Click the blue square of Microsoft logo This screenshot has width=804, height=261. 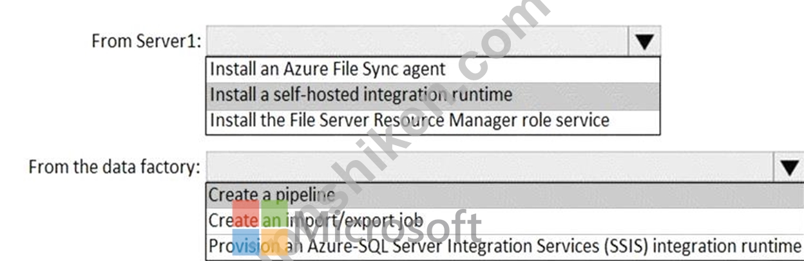coord(245,242)
